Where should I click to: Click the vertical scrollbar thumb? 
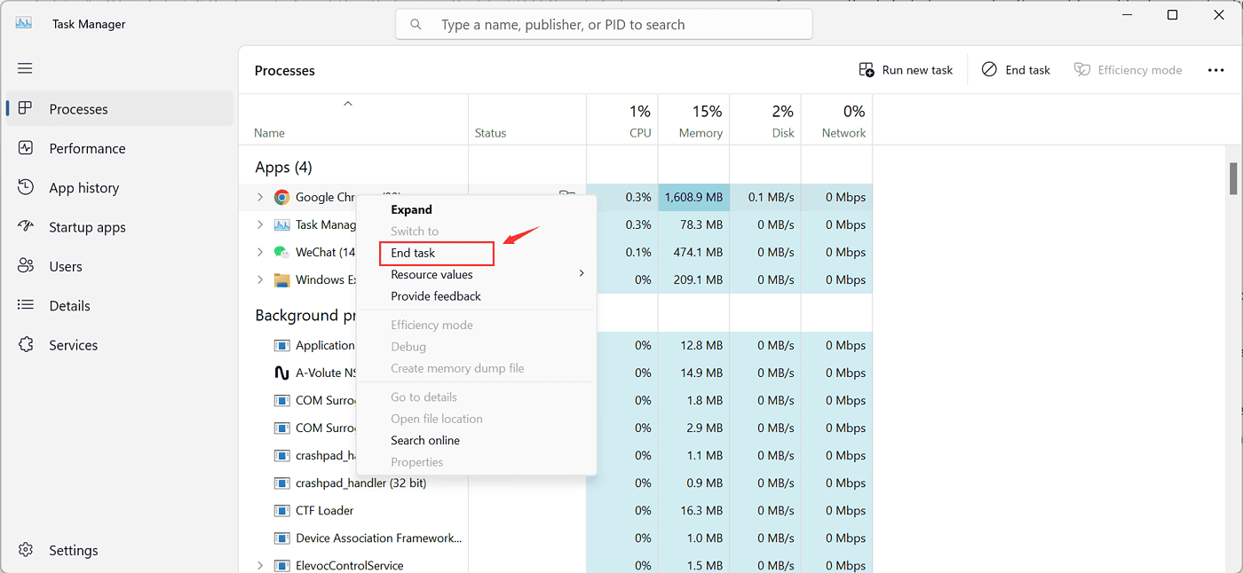coord(1233,178)
